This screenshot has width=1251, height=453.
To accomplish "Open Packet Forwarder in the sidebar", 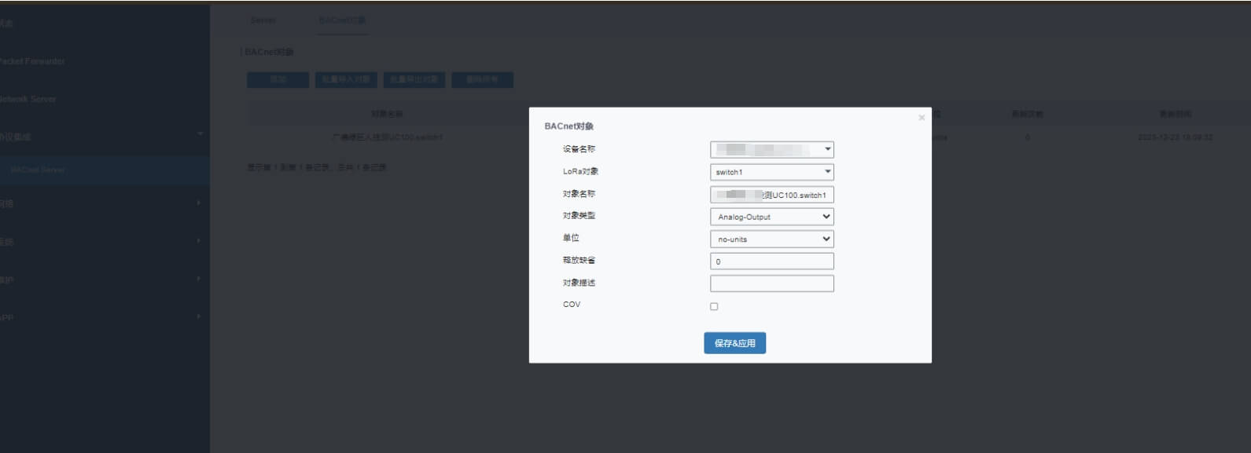I will point(32,61).
